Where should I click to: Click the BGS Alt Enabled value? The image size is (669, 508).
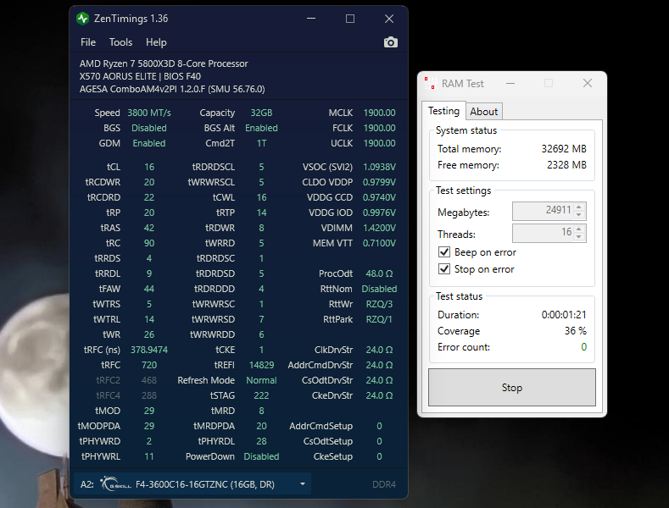pyautogui.click(x=261, y=128)
